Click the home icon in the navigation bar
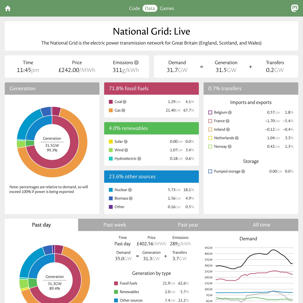Screen dimensions: 303x303 [8, 8]
